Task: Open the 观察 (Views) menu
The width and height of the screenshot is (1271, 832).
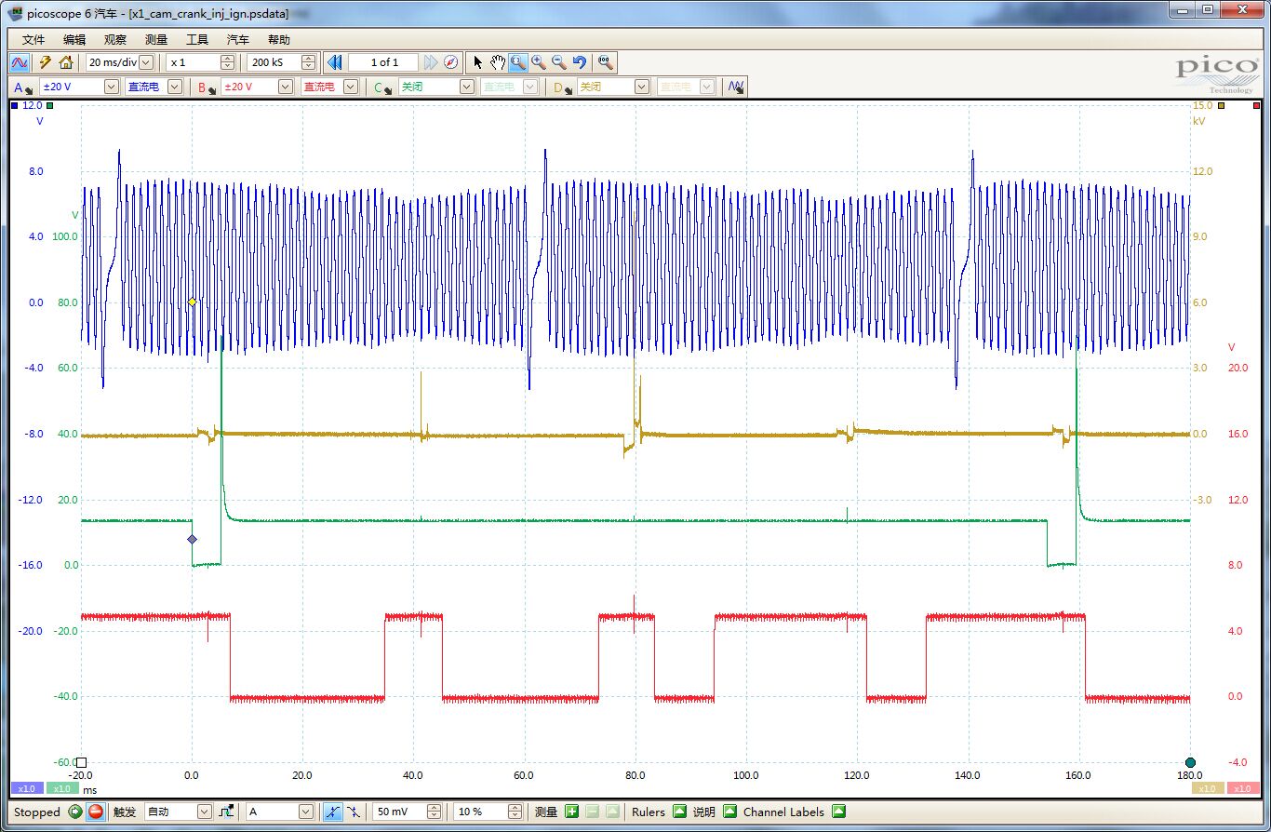Action: pyautogui.click(x=115, y=39)
